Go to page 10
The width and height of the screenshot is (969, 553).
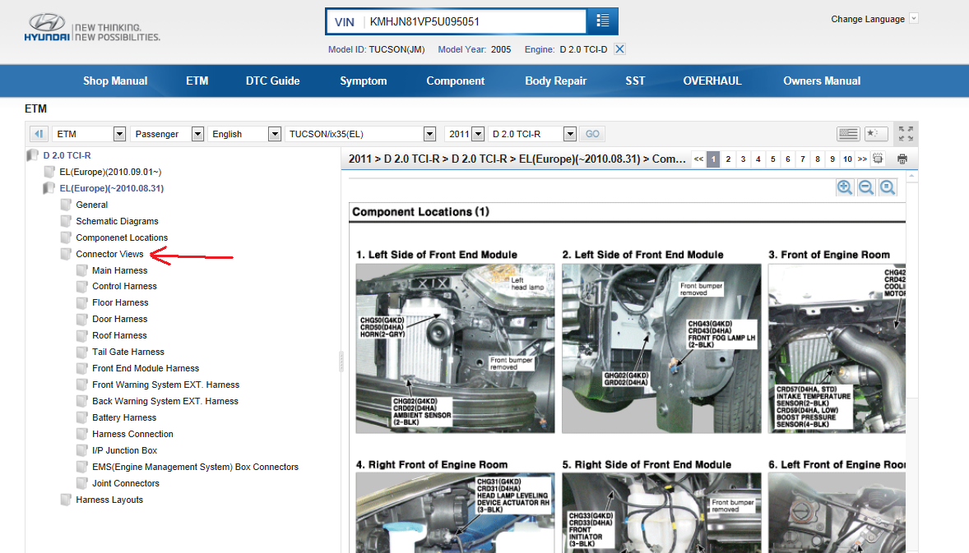847,159
